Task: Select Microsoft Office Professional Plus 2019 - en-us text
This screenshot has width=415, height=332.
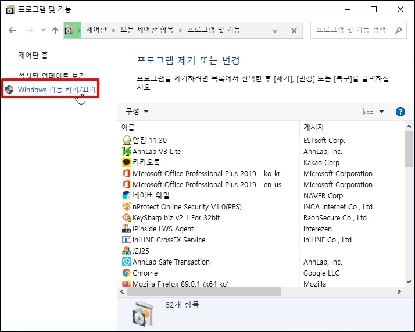Action: coord(207,184)
